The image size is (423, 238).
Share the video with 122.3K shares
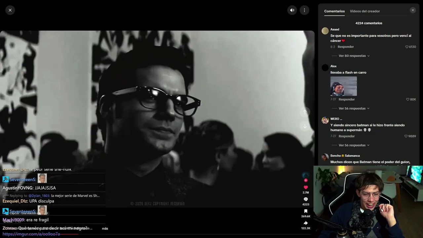click(306, 223)
